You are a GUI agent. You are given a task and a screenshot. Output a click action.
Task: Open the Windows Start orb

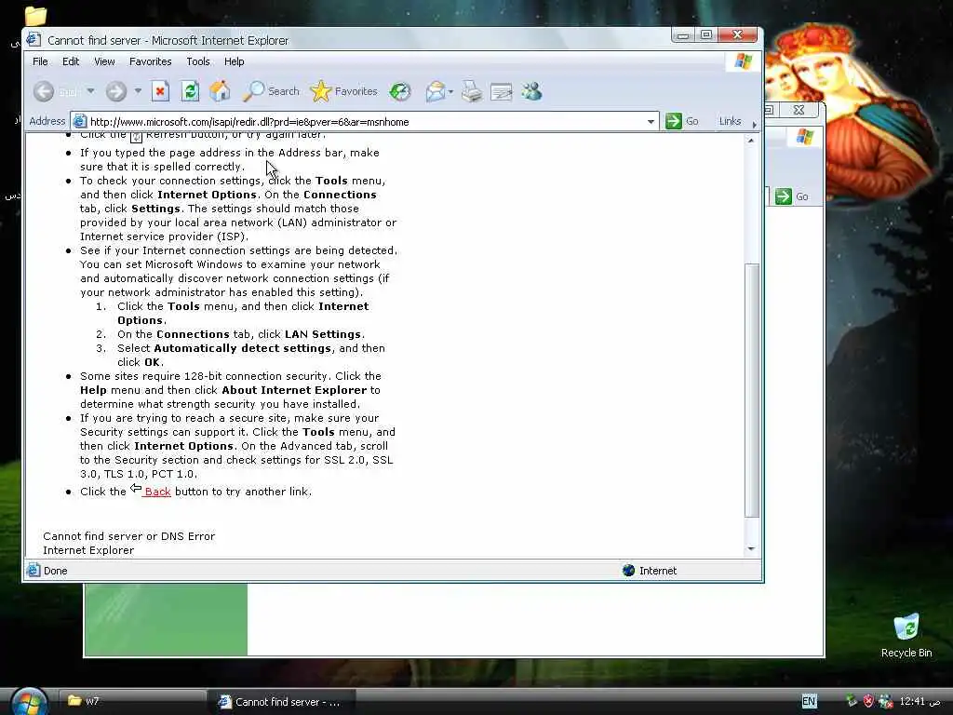[x=29, y=701]
